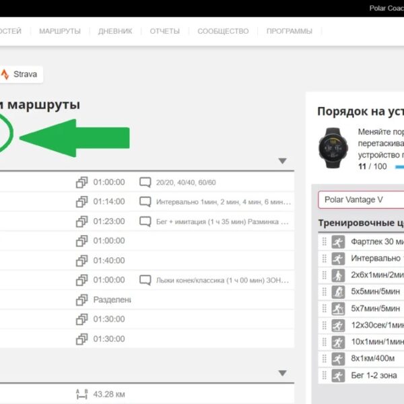Click the 11 / 100 capacity progress bar
The image size is (404, 404).
tap(400, 166)
